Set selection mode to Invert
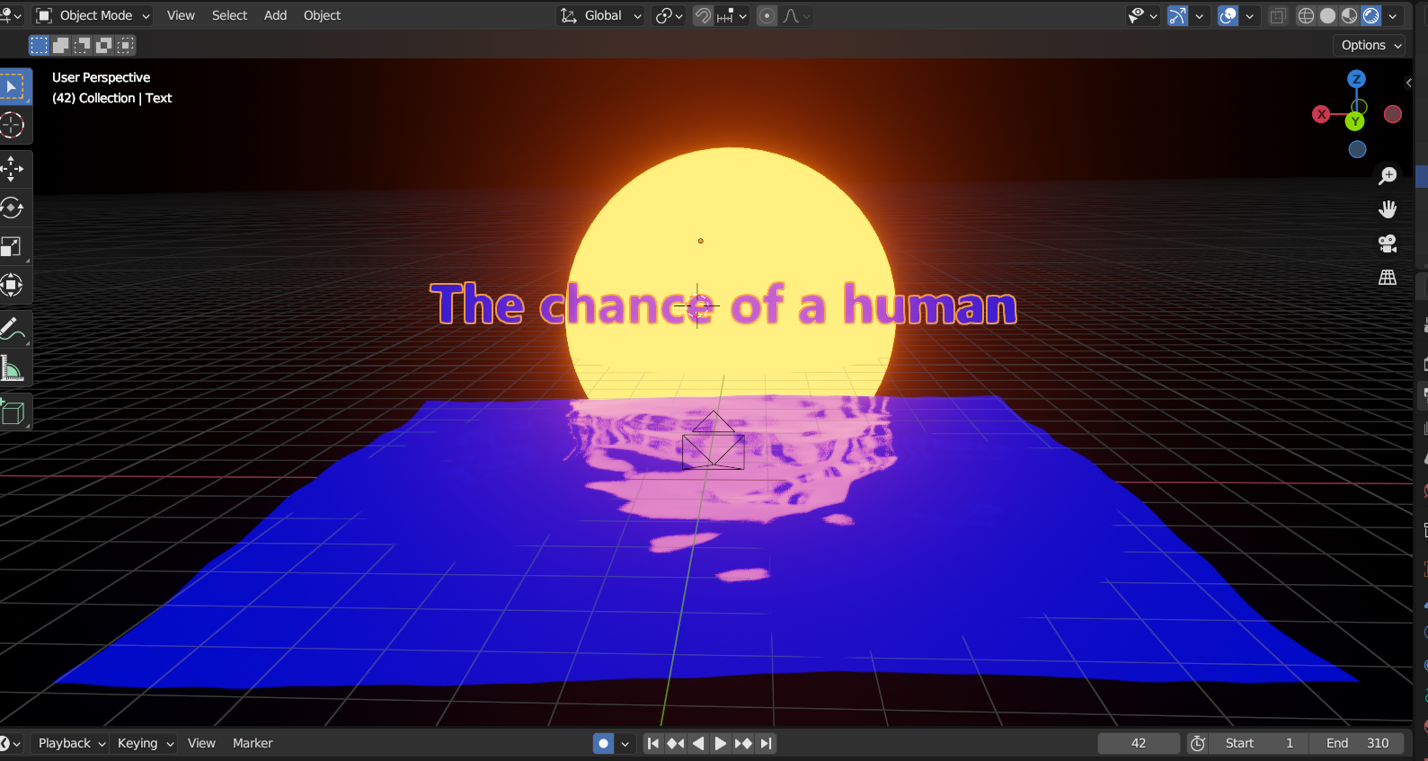Viewport: 1428px width, 761px height. click(104, 45)
